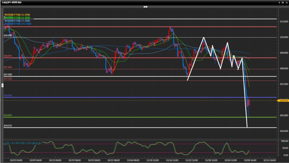
Task: Click the 107.964 price level label
Action: pos(8,67)
